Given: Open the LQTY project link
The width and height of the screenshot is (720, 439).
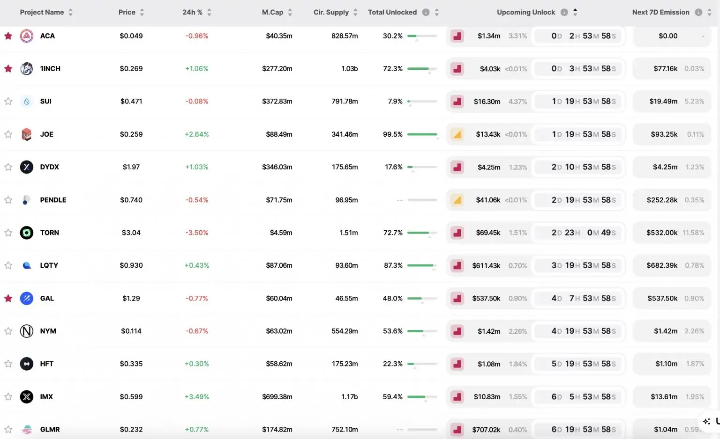Looking at the screenshot, I should click(49, 265).
